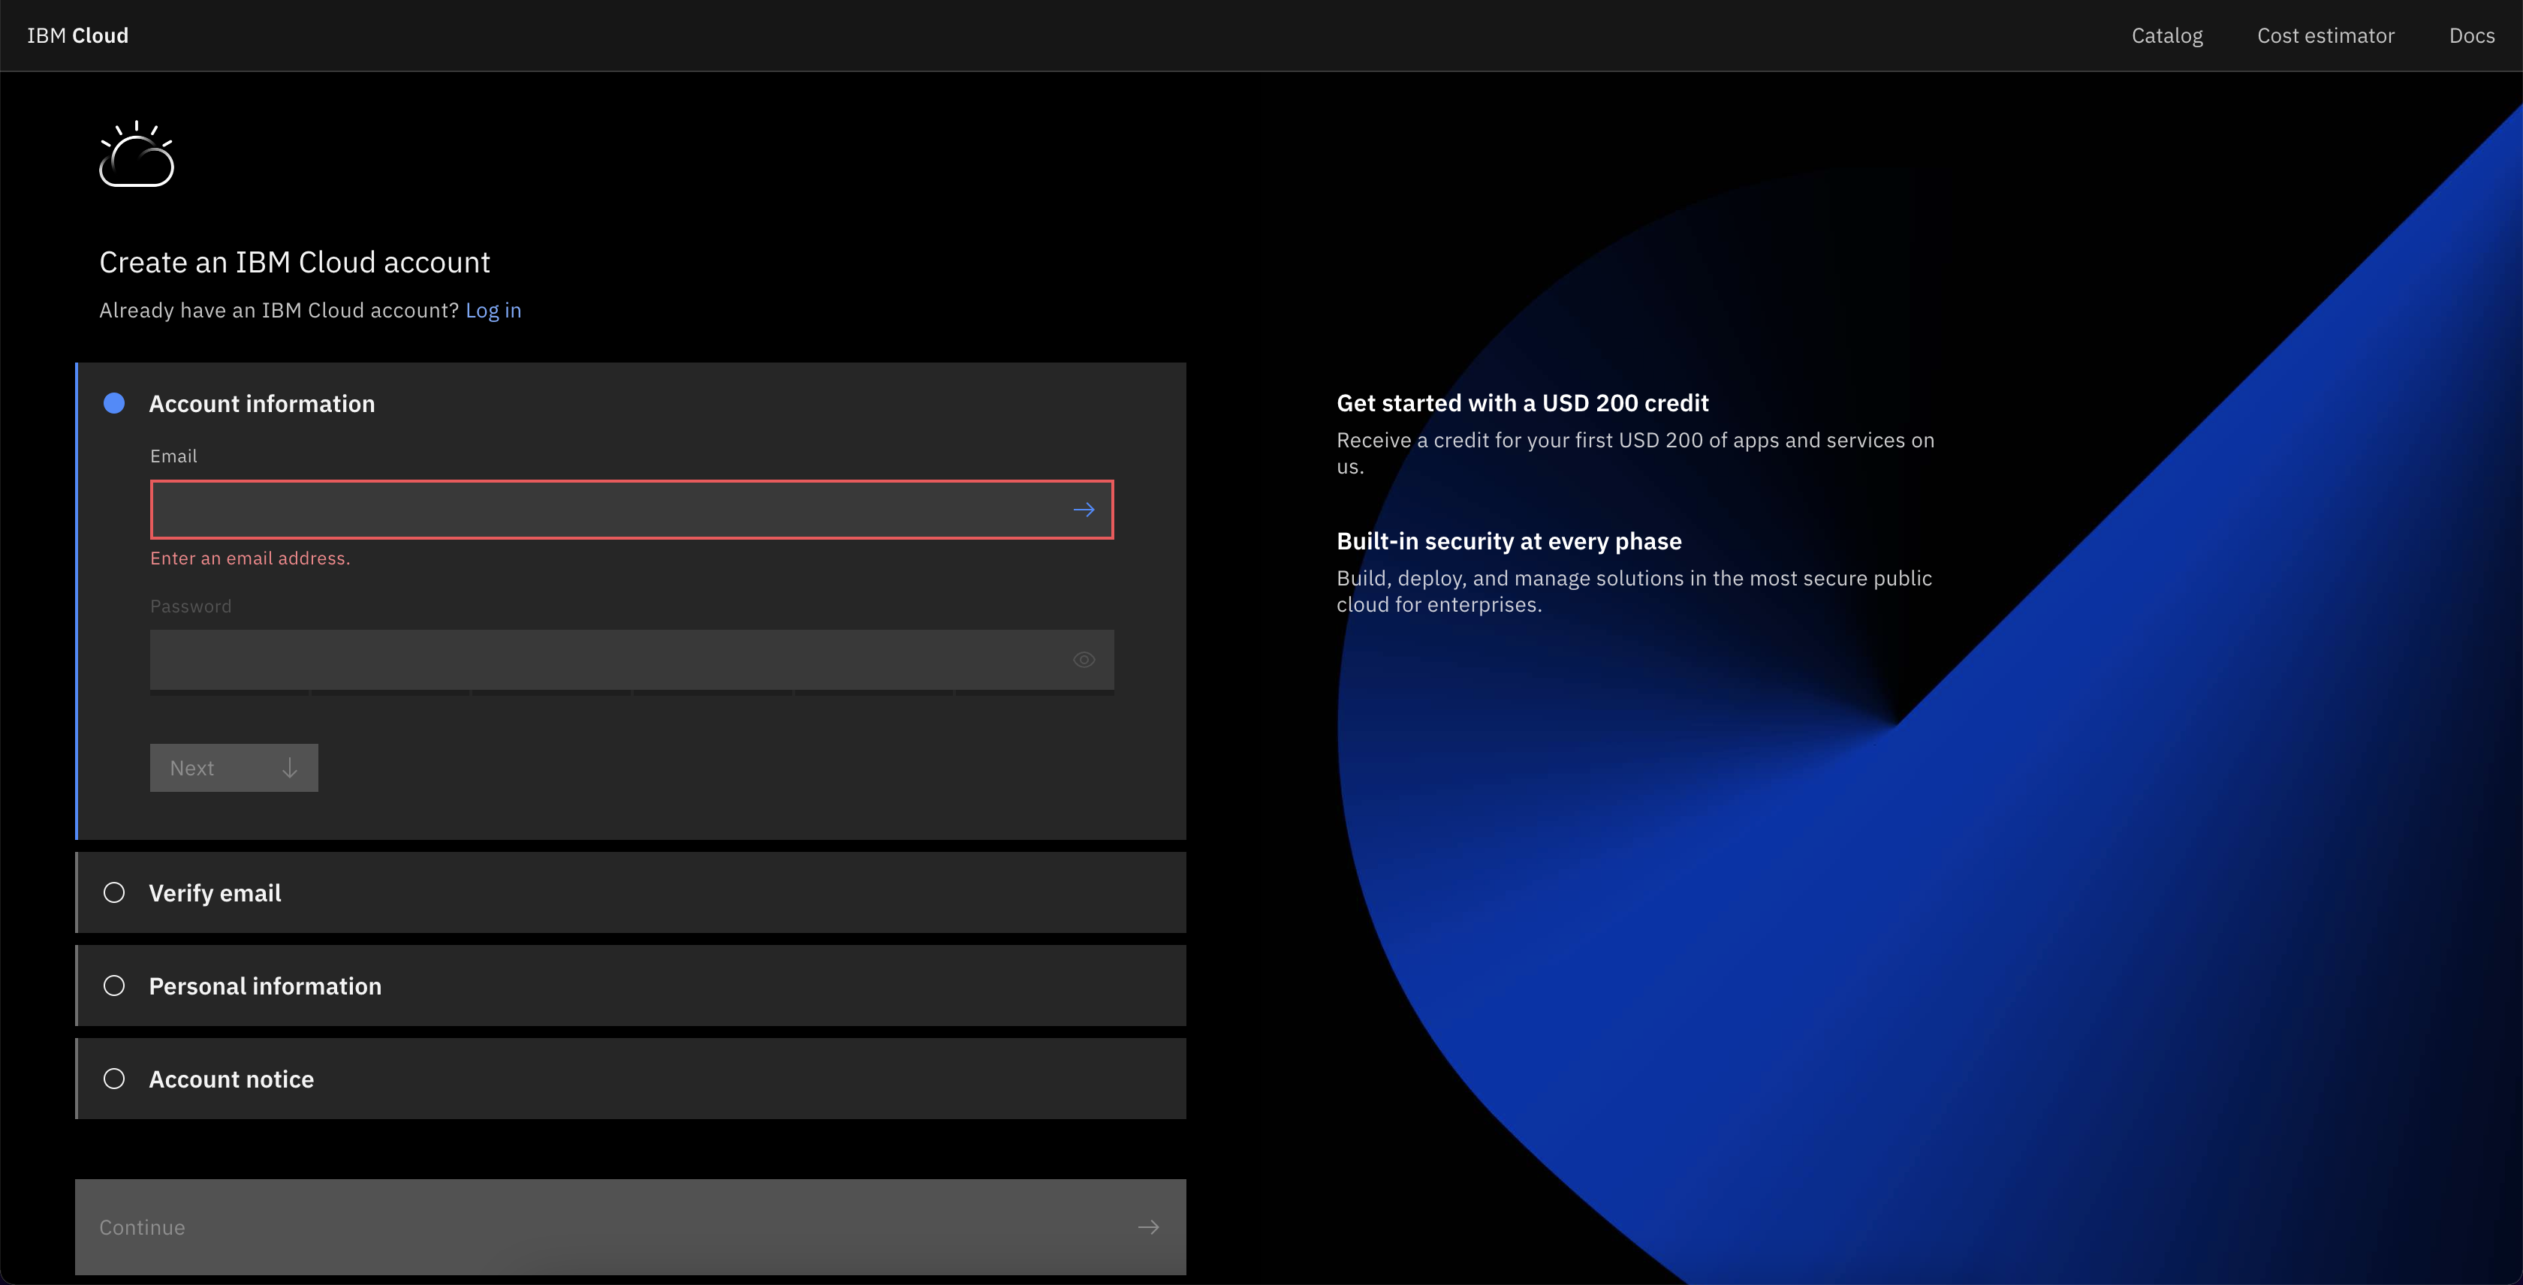2523x1285 pixels.
Task: Click the down arrow on Next button
Action: 290,769
